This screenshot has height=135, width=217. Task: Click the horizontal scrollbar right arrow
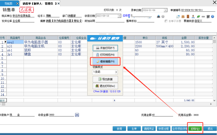[x=211, y=104]
